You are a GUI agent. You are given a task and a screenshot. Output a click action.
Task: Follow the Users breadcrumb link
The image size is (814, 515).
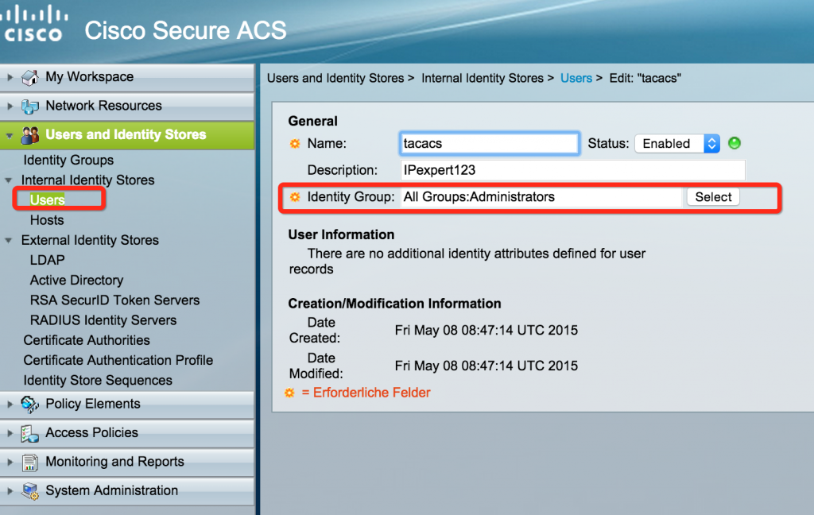pyautogui.click(x=576, y=78)
